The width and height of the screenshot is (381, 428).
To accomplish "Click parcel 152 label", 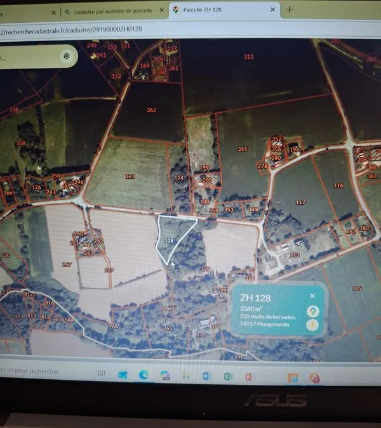I will 116,76.
